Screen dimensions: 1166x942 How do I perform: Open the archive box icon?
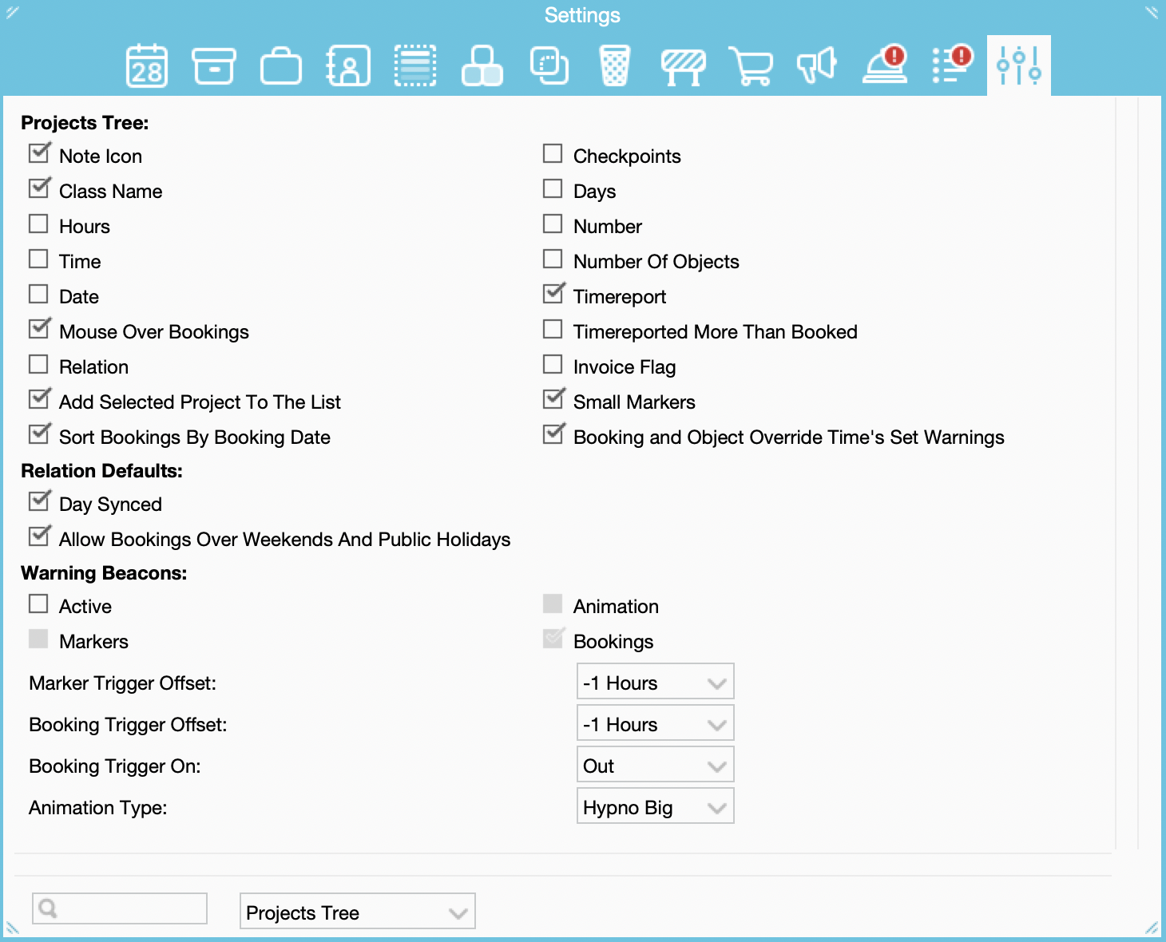click(x=214, y=65)
